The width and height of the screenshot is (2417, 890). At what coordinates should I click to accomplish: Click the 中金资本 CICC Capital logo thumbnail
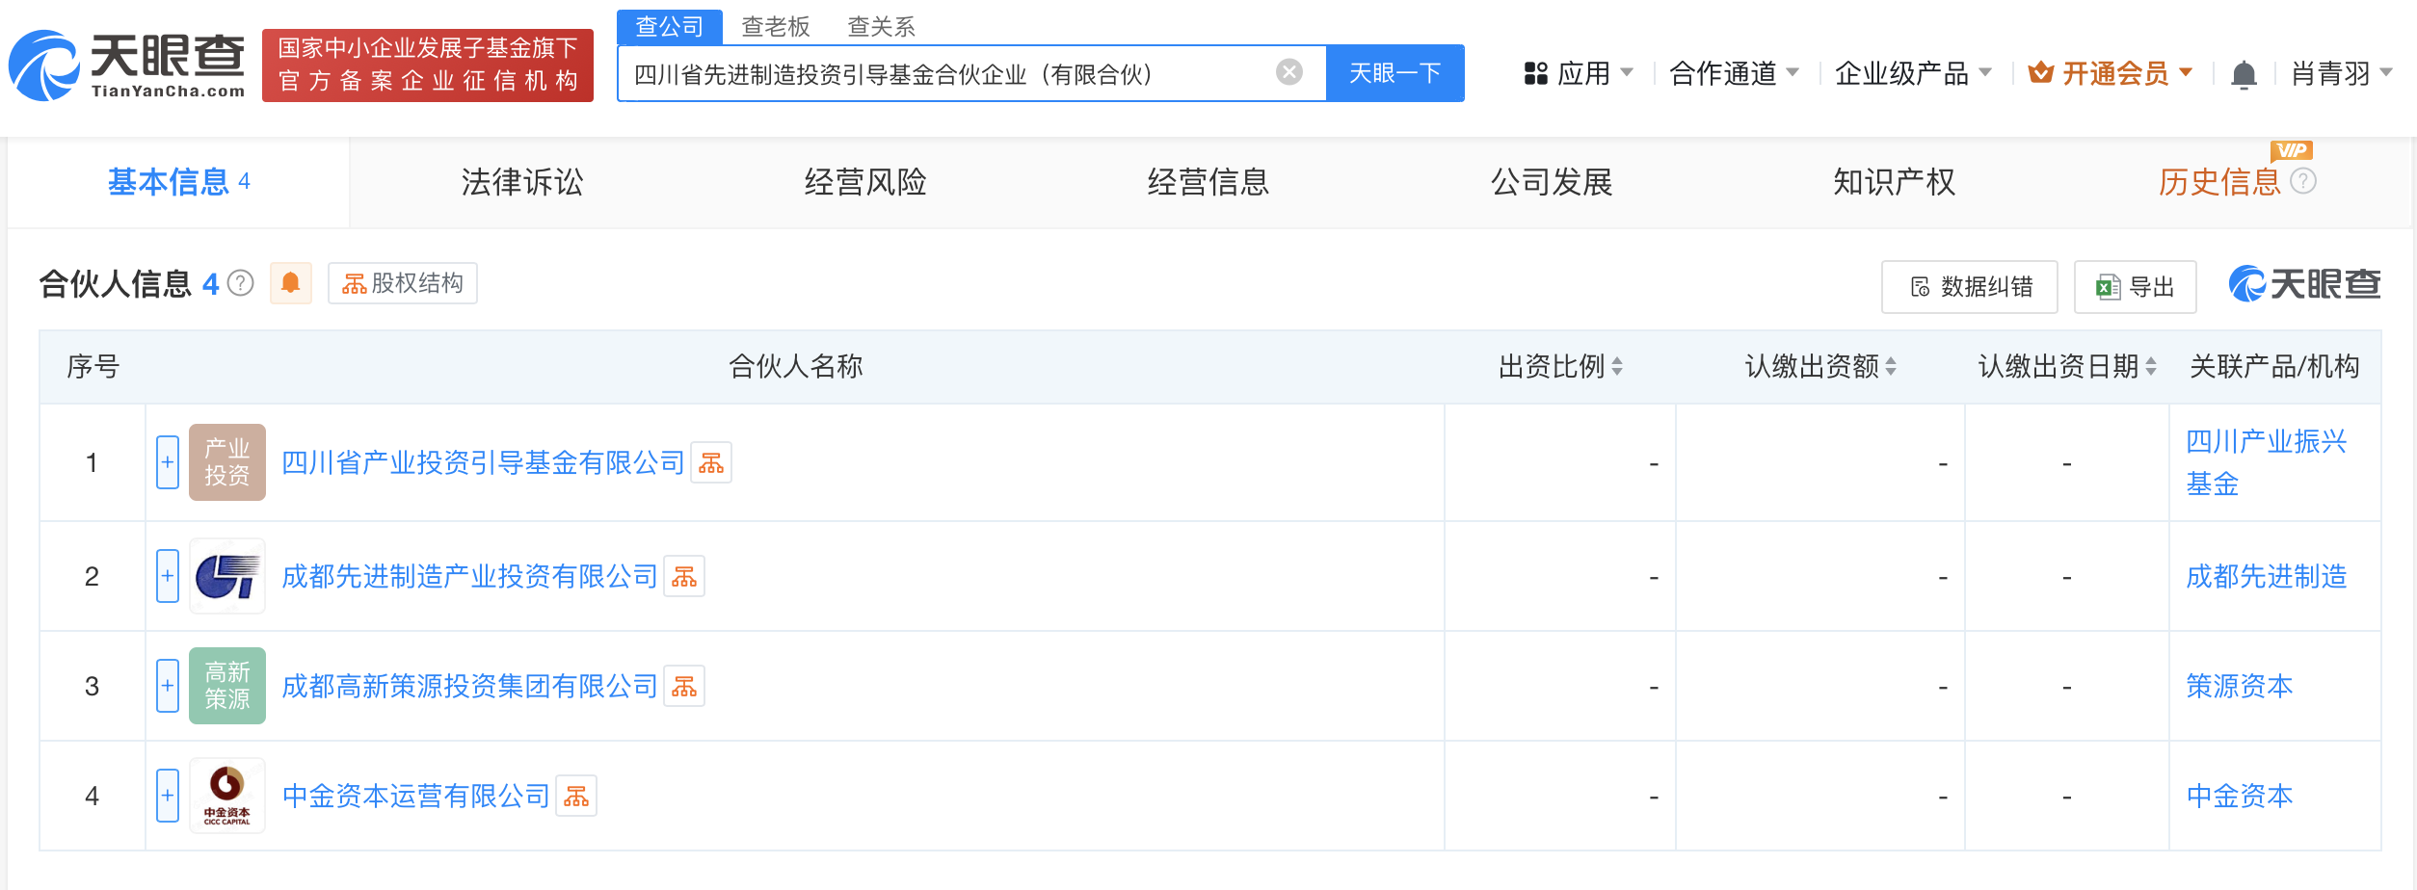tap(226, 796)
